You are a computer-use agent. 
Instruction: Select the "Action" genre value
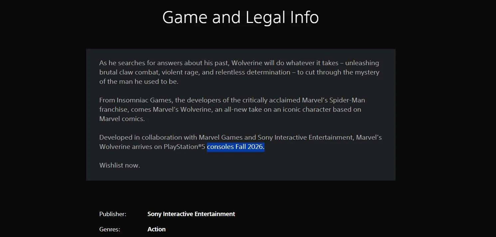(156, 229)
